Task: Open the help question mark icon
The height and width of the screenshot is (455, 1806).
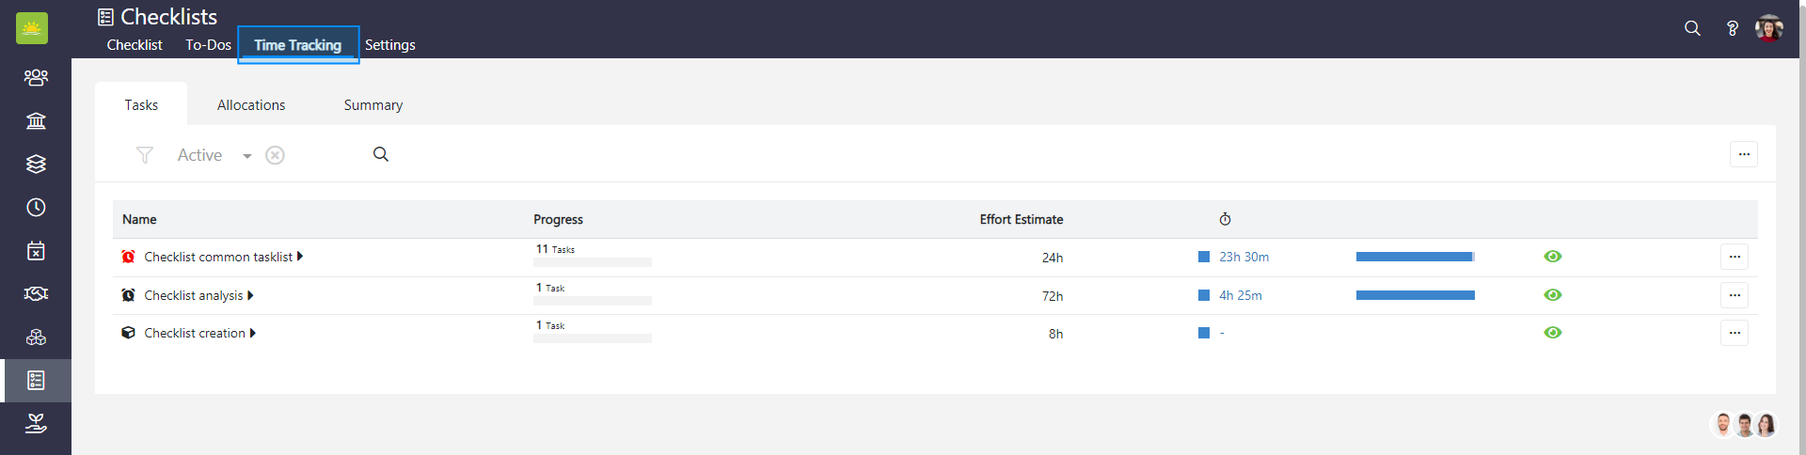Action: 1732,28
